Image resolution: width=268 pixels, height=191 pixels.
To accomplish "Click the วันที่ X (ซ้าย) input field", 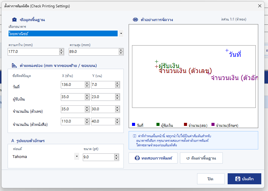I will pyautogui.click(x=73, y=85).
